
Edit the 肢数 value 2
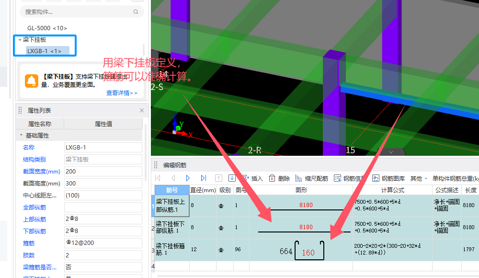pos(103,255)
